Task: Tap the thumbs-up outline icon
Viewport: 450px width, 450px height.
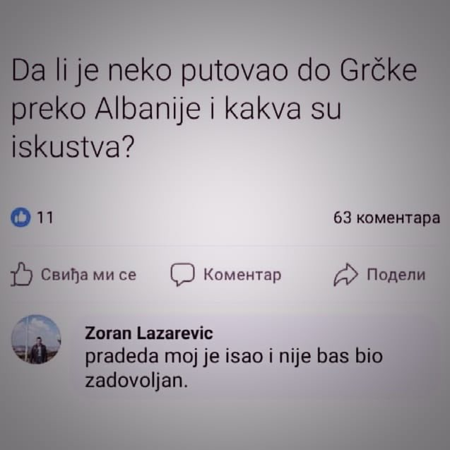Action: click(x=21, y=274)
